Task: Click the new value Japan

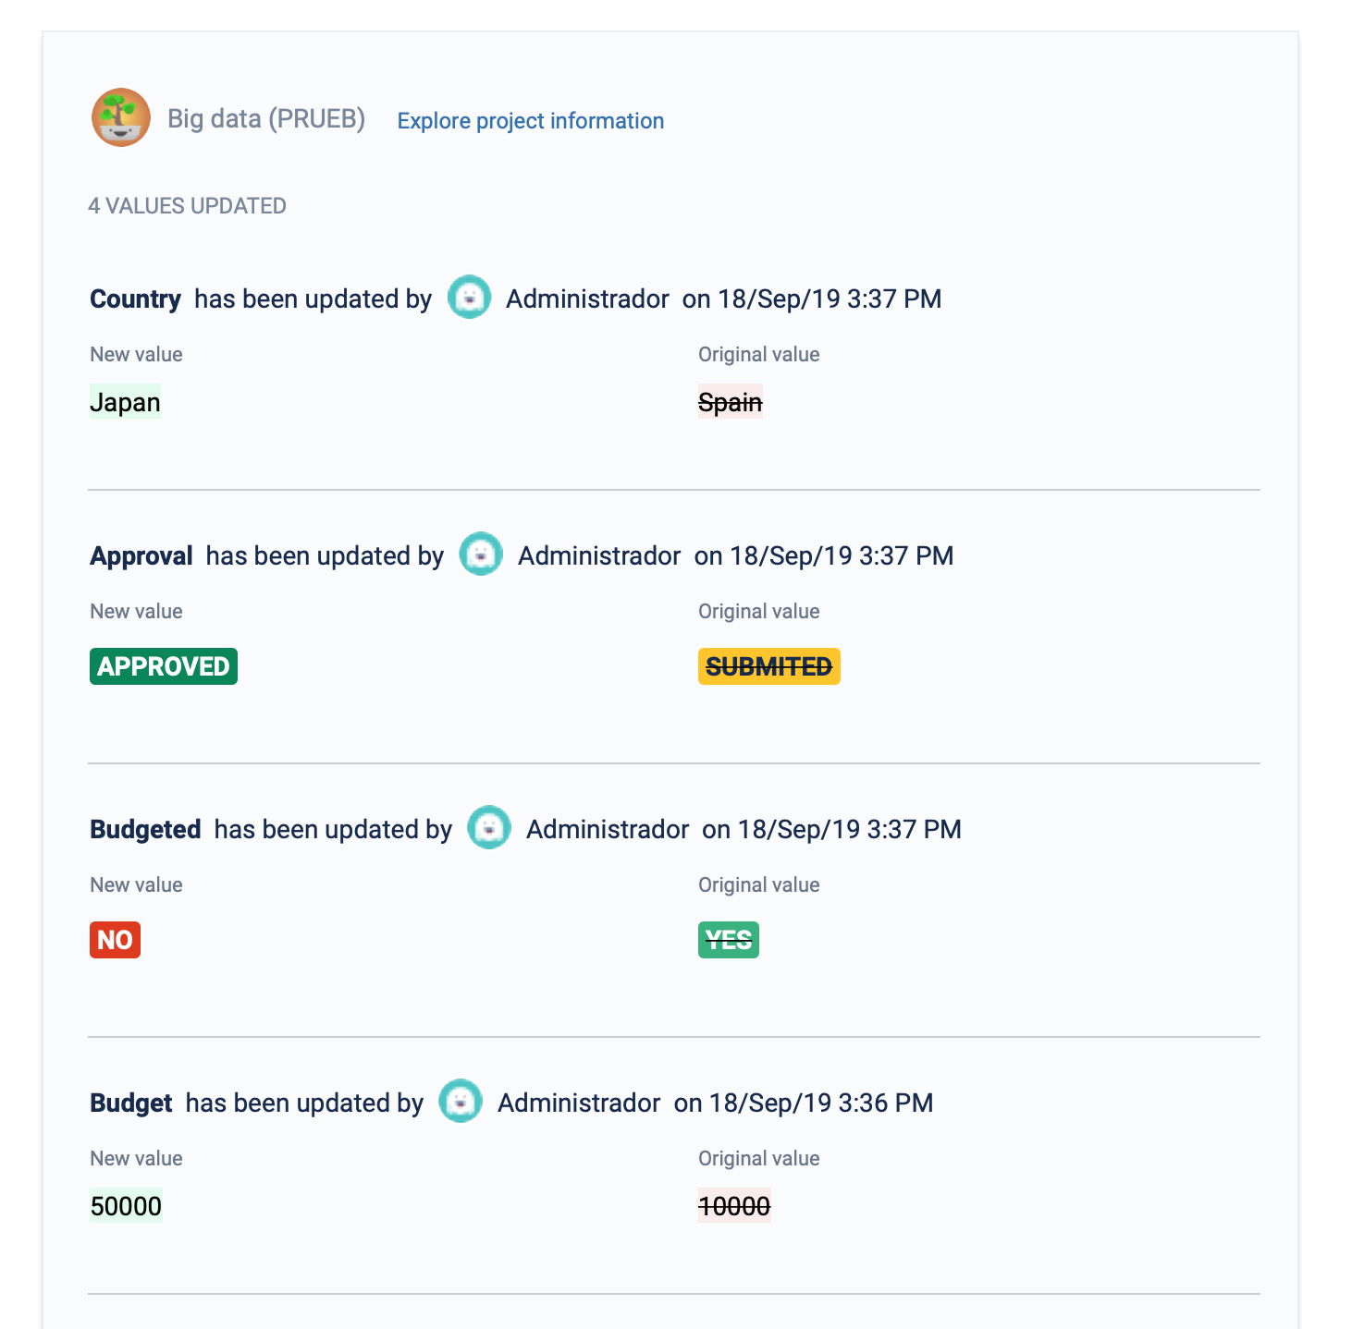Action: coord(125,402)
